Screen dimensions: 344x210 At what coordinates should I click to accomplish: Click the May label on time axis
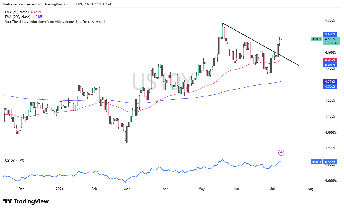pos(202,189)
